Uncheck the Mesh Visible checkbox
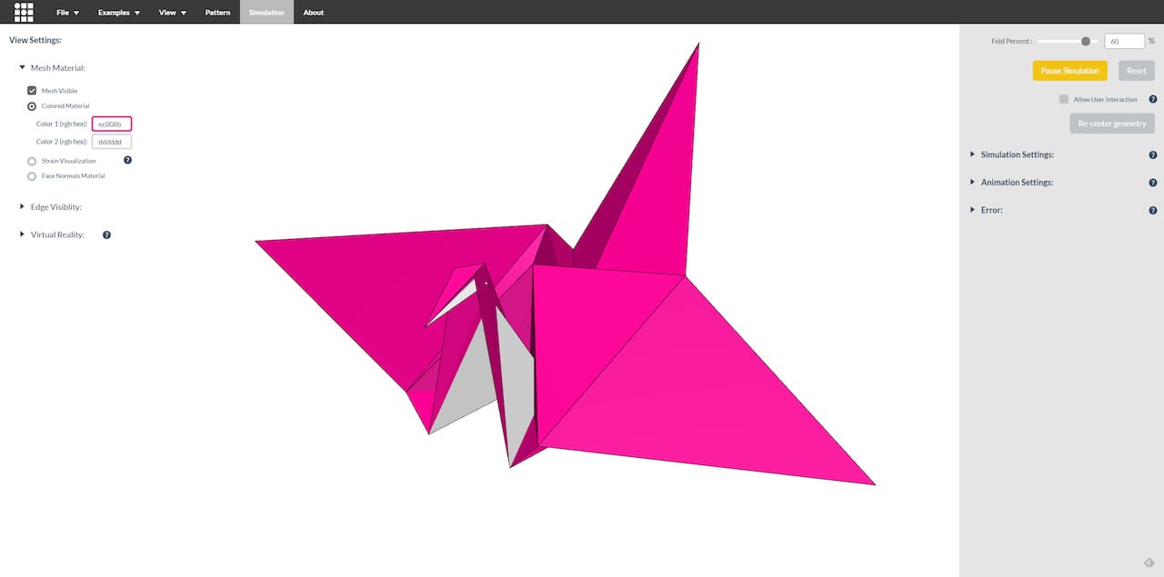The height and width of the screenshot is (577, 1164). [32, 91]
